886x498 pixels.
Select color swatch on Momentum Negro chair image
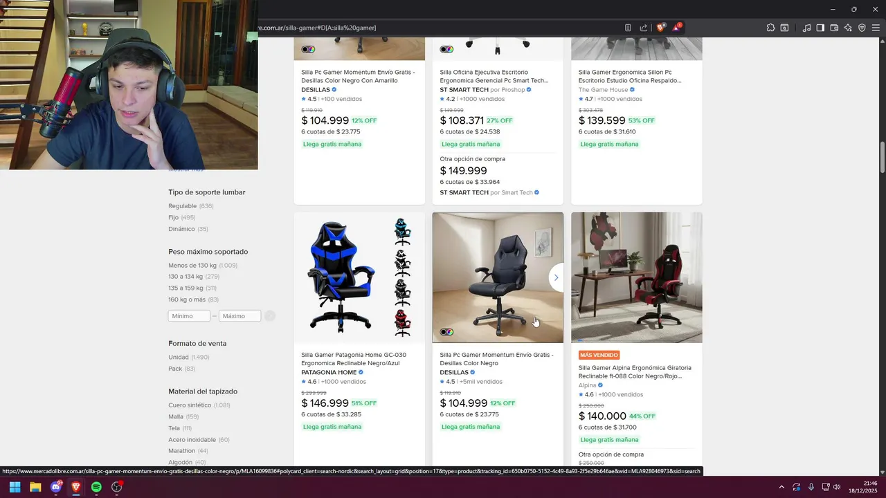pyautogui.click(x=446, y=332)
